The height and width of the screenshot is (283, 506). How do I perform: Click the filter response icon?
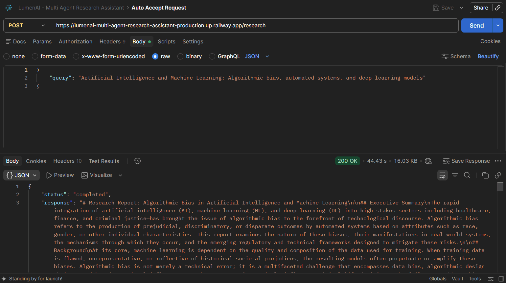coord(455,175)
